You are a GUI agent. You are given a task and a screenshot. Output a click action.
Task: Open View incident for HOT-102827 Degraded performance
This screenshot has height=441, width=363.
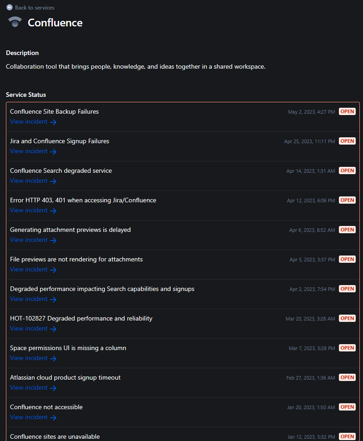click(28, 328)
